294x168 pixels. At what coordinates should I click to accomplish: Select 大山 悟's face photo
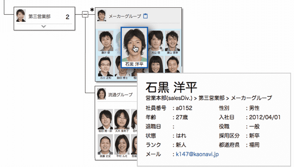tap(156, 41)
